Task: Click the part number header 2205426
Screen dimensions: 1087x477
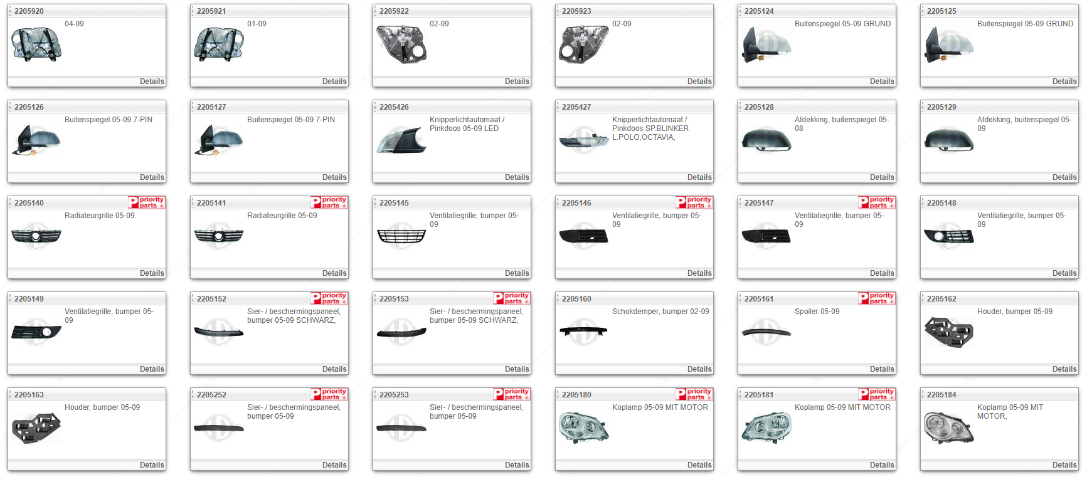Action: (x=394, y=107)
